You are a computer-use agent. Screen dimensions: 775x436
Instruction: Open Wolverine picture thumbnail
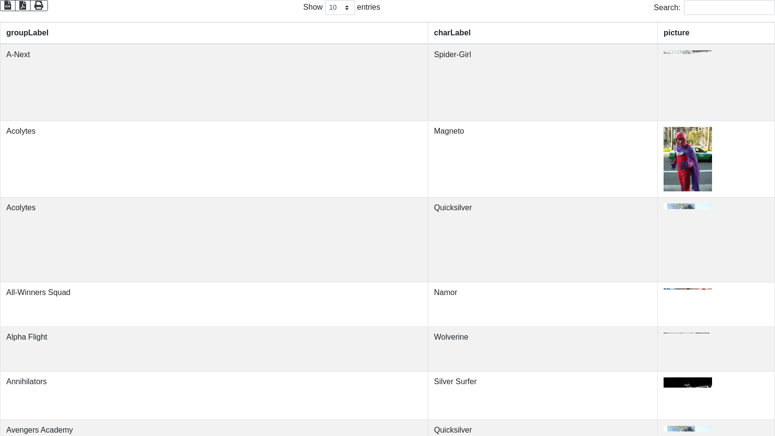tap(687, 333)
